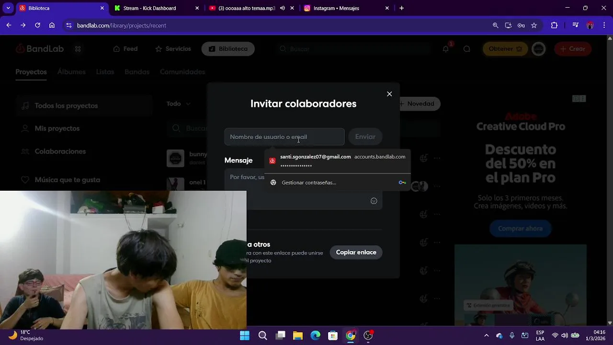
Task: Go back in the browser
Action: 9,25
